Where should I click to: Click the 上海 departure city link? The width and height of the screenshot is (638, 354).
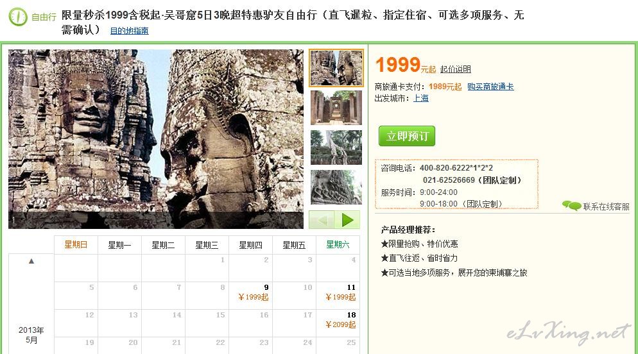[420, 98]
